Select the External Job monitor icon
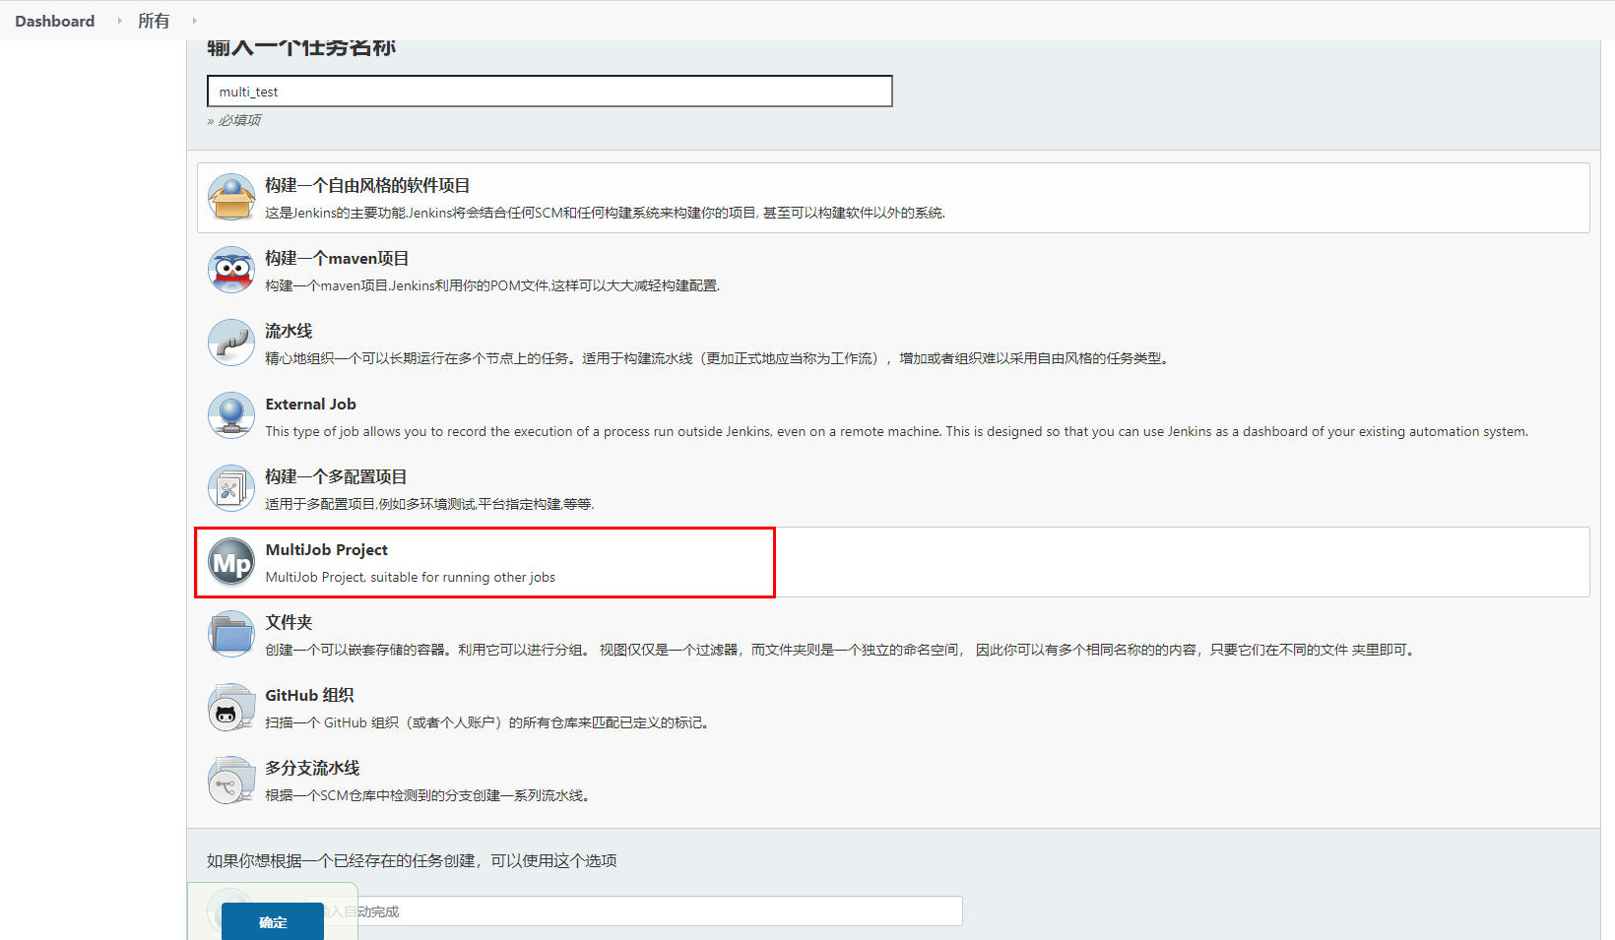 click(x=231, y=416)
